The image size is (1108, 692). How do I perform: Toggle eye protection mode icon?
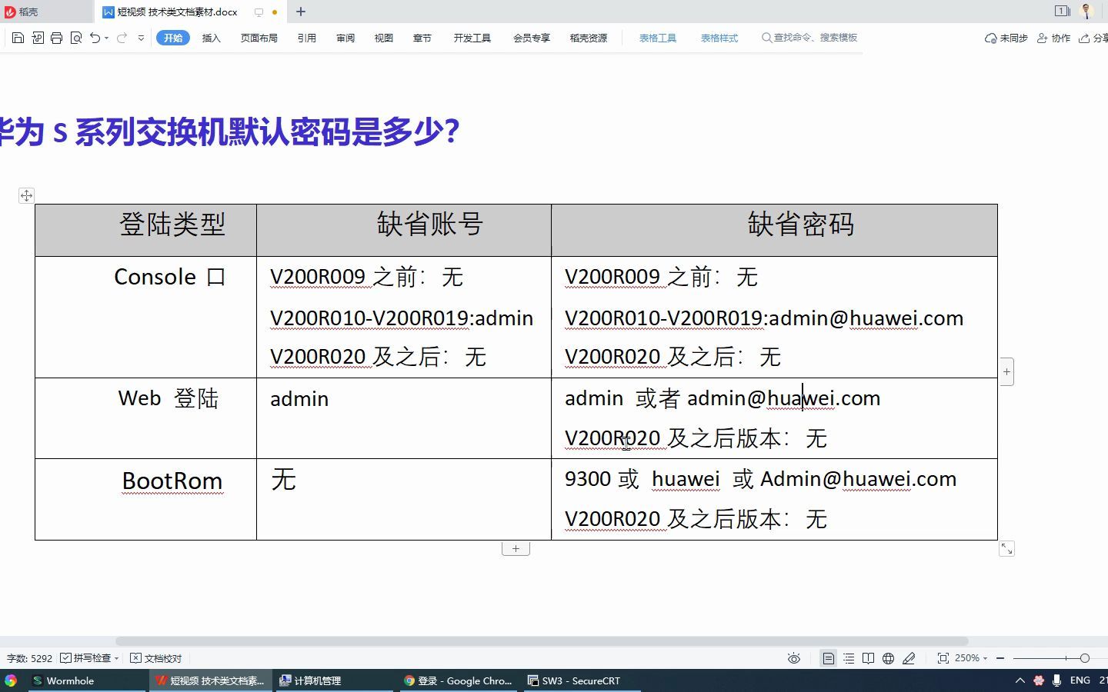tap(794, 659)
